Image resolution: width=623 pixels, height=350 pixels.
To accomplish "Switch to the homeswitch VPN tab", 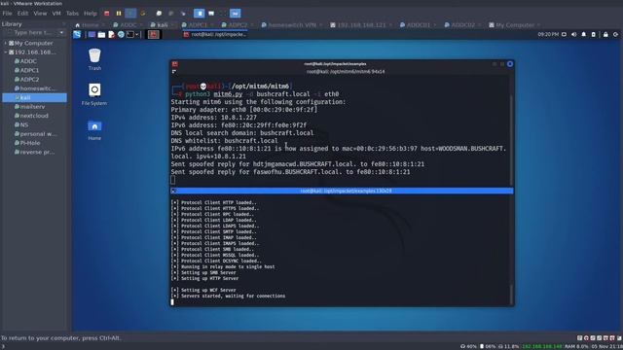I will [x=292, y=25].
